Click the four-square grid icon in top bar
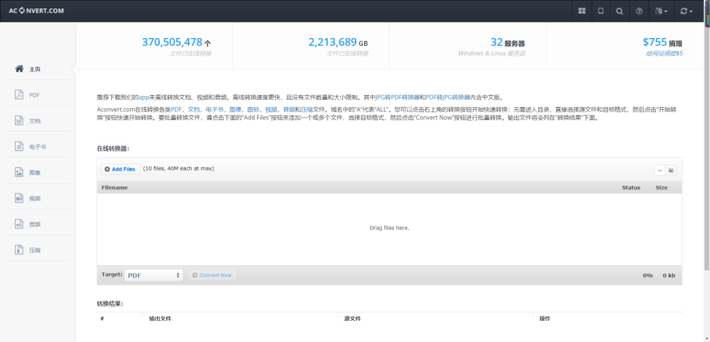Viewport: 710px width, 342px height. click(x=582, y=11)
